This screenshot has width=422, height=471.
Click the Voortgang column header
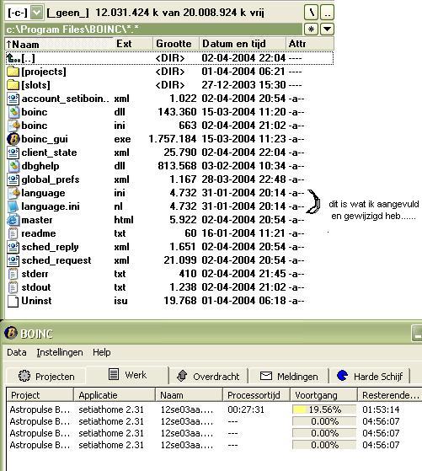pos(323,395)
